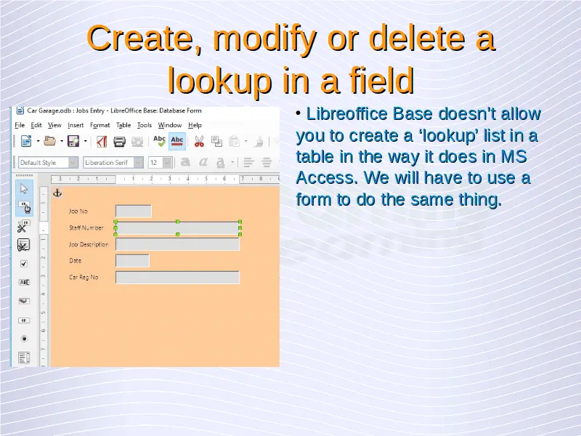Viewport: 581px width, 436px height.
Task: Open the Table menu
Action: pyautogui.click(x=123, y=125)
